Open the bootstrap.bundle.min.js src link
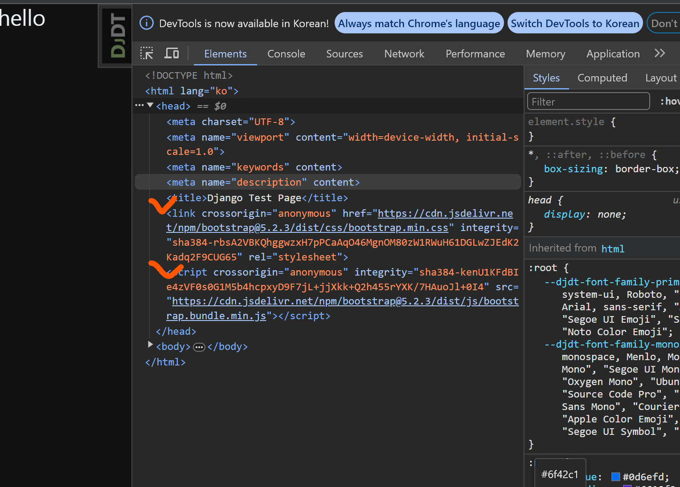Viewport: 680px width, 487px height. tap(343, 308)
